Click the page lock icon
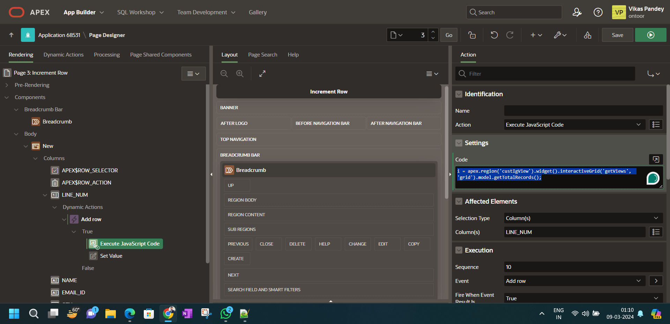 click(x=472, y=35)
